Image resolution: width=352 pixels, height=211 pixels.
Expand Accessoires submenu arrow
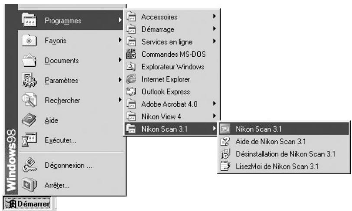(x=215, y=16)
